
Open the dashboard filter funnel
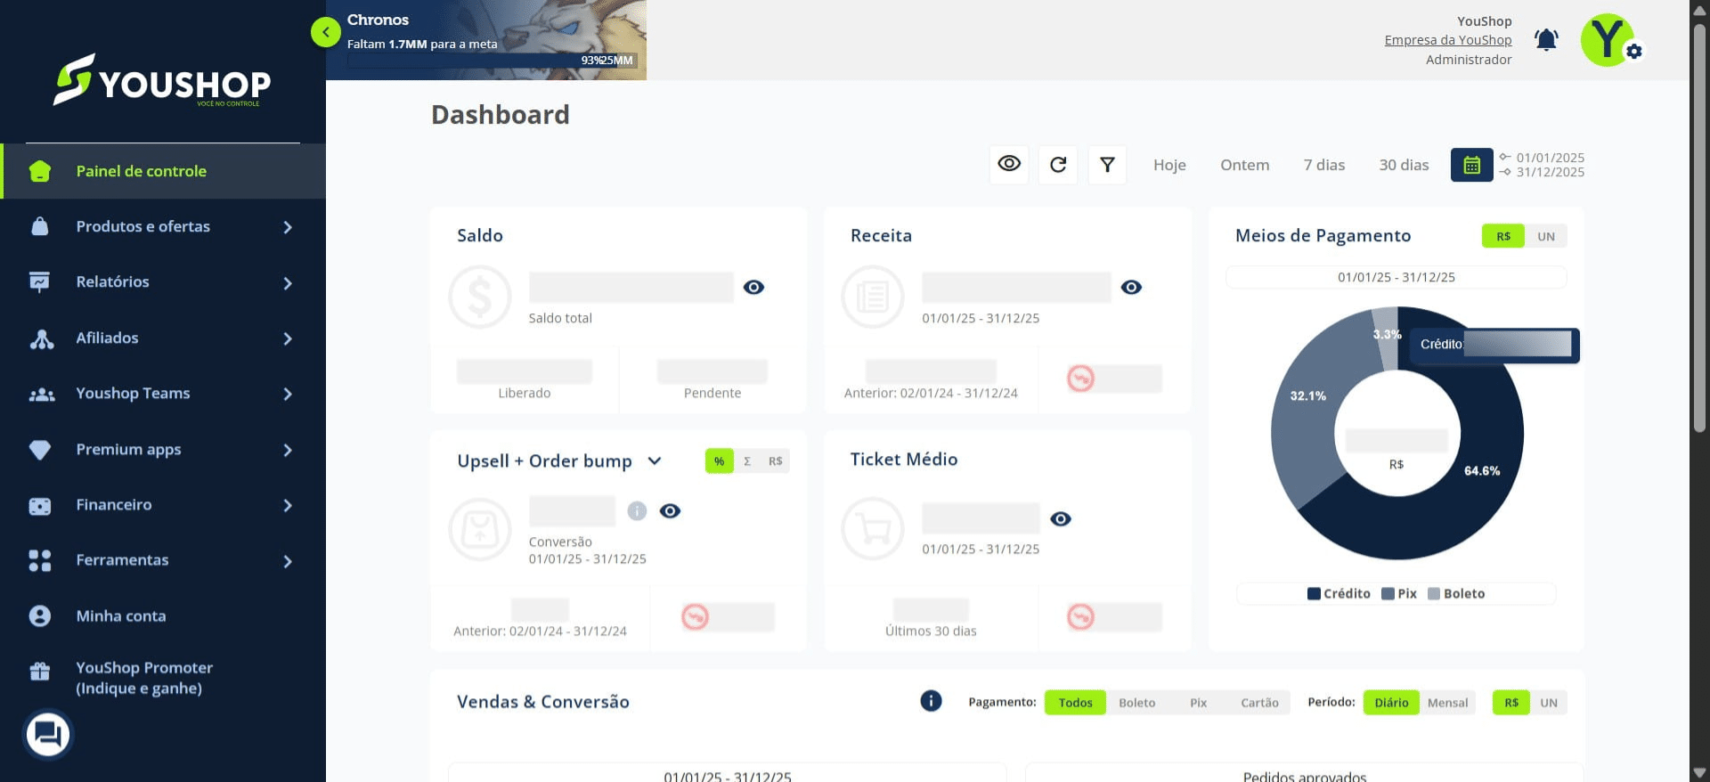1107,165
